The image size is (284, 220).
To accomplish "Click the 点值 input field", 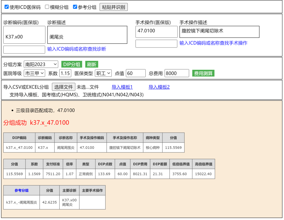I will 136,73.
